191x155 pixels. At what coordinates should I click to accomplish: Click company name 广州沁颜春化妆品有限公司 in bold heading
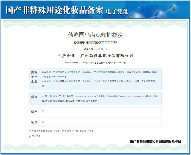(x=107, y=56)
